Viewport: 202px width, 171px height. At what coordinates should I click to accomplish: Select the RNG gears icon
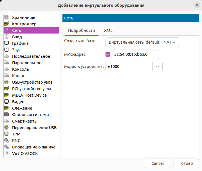pyautogui.click(x=7, y=141)
